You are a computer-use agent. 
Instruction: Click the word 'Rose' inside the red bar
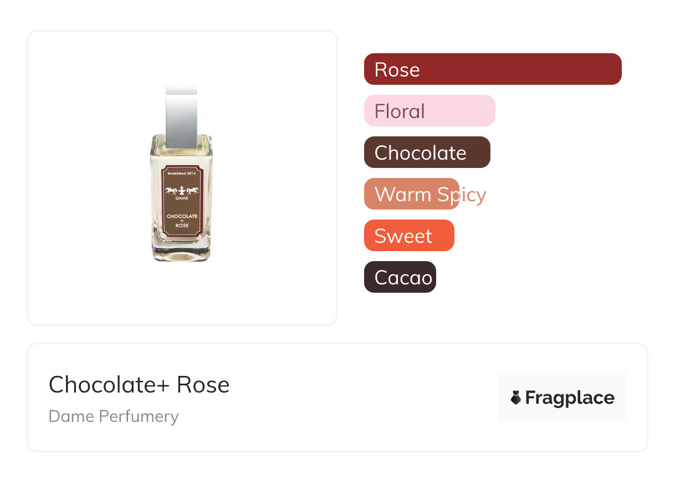point(397,70)
